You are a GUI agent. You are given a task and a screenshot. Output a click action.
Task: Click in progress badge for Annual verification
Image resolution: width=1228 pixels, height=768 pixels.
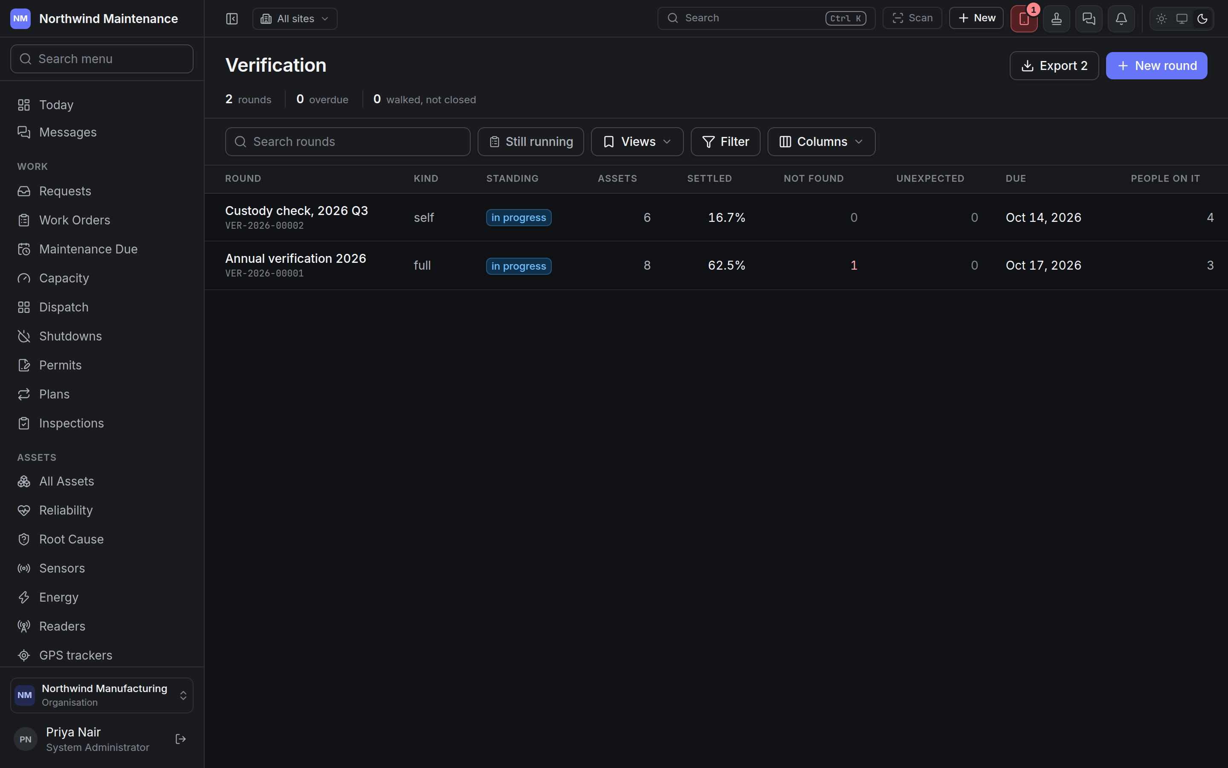[518, 266]
